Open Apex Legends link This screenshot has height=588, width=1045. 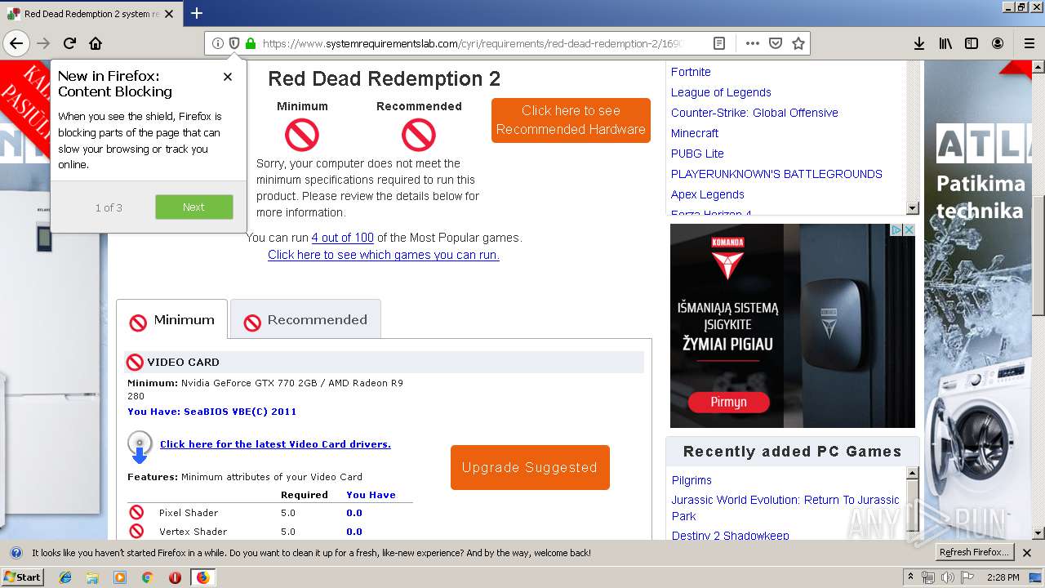point(708,194)
